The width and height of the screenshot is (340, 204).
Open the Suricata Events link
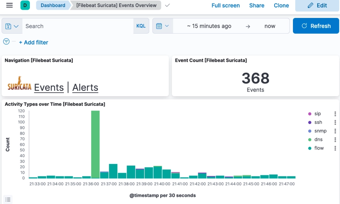[49, 87]
